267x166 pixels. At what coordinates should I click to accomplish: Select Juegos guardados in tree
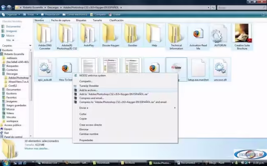(x=16, y=105)
